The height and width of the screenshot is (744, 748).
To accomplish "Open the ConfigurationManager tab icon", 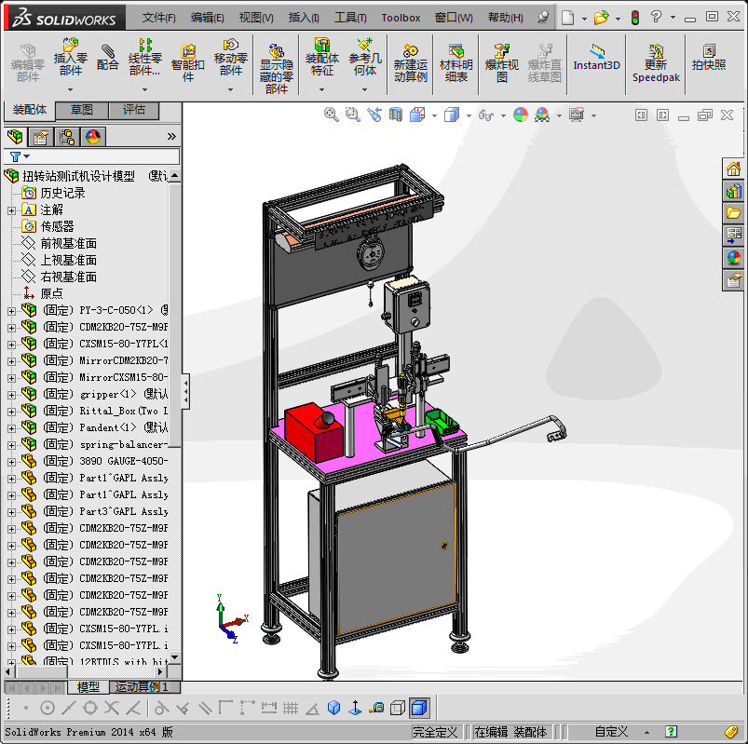I will (x=67, y=137).
